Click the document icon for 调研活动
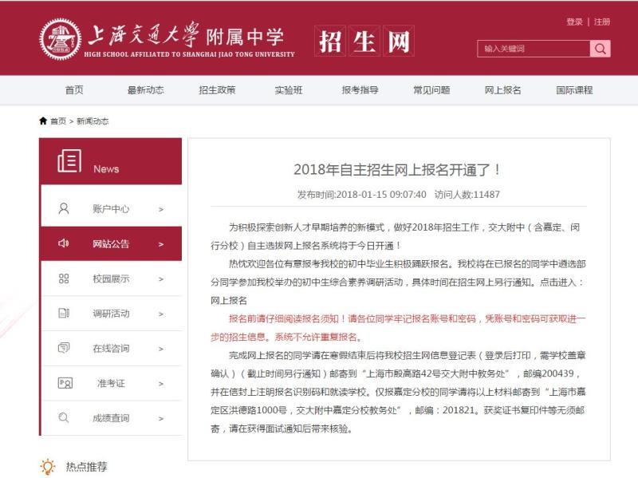This screenshot has height=478, width=638. tap(64, 314)
